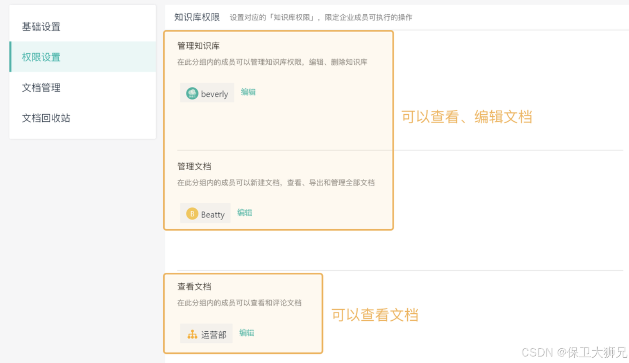This screenshot has width=629, height=363.
Task: Click the 知识库权限 heading
Action: point(197,17)
